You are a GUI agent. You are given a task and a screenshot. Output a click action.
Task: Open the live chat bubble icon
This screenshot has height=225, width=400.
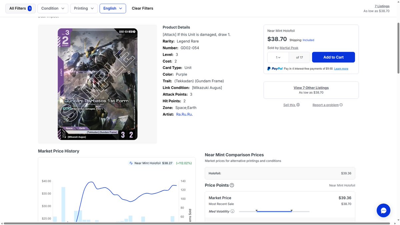pyautogui.click(x=383, y=211)
